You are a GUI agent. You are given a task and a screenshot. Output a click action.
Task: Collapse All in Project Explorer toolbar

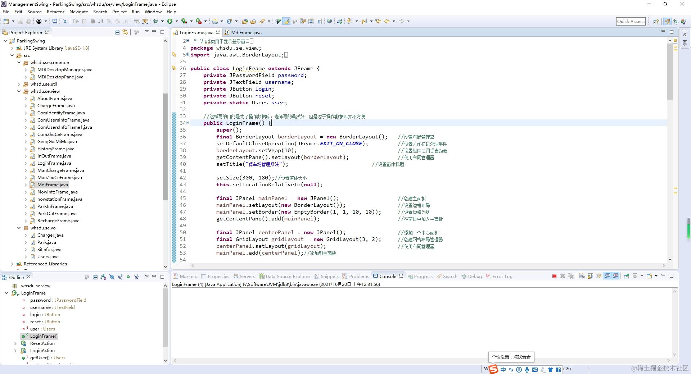117,32
